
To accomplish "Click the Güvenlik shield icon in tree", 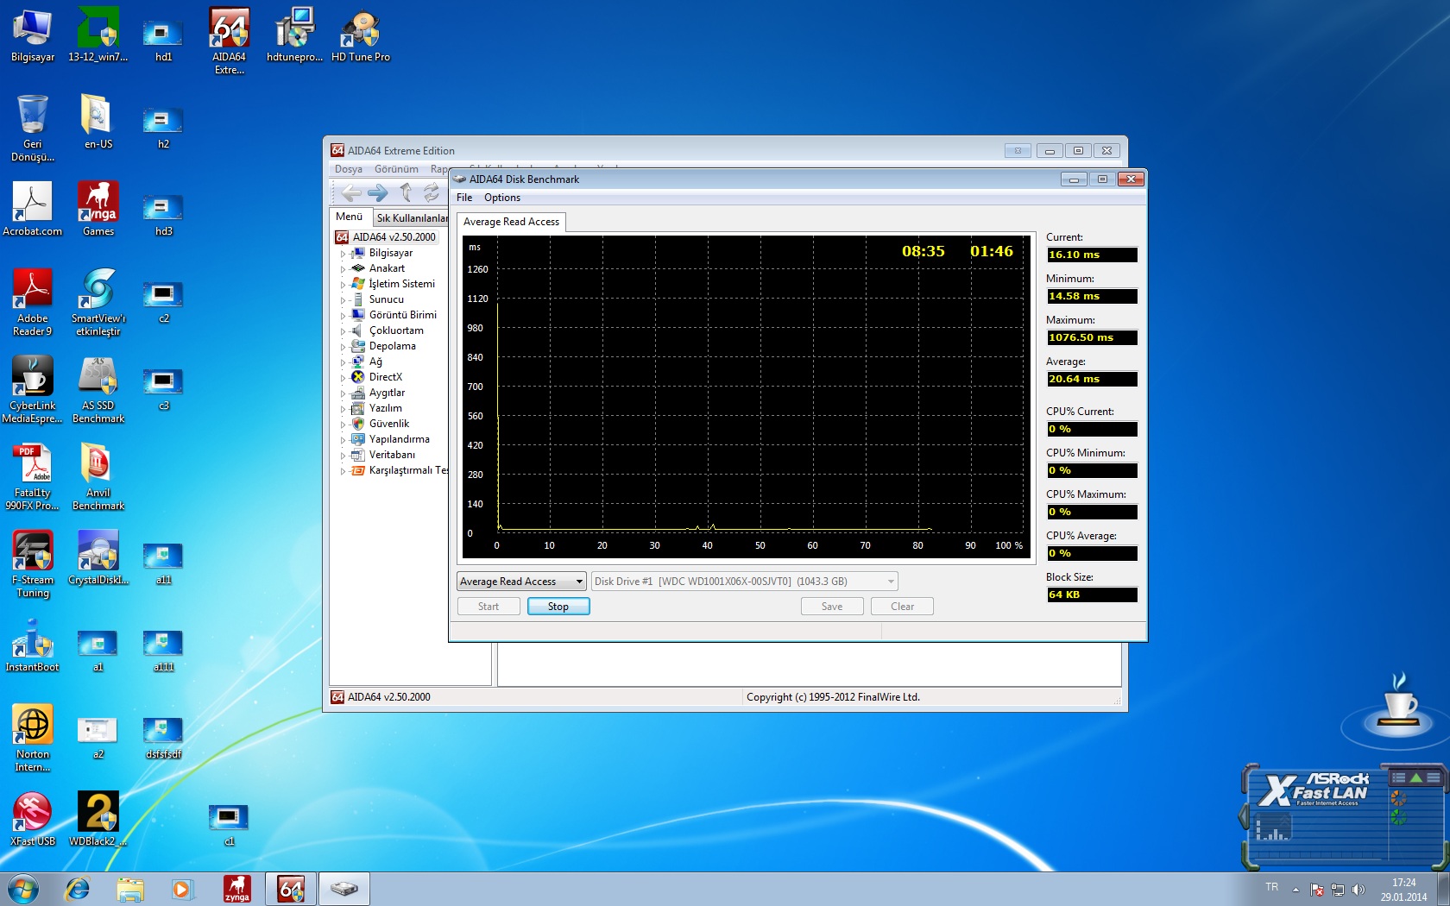I will [x=358, y=424].
